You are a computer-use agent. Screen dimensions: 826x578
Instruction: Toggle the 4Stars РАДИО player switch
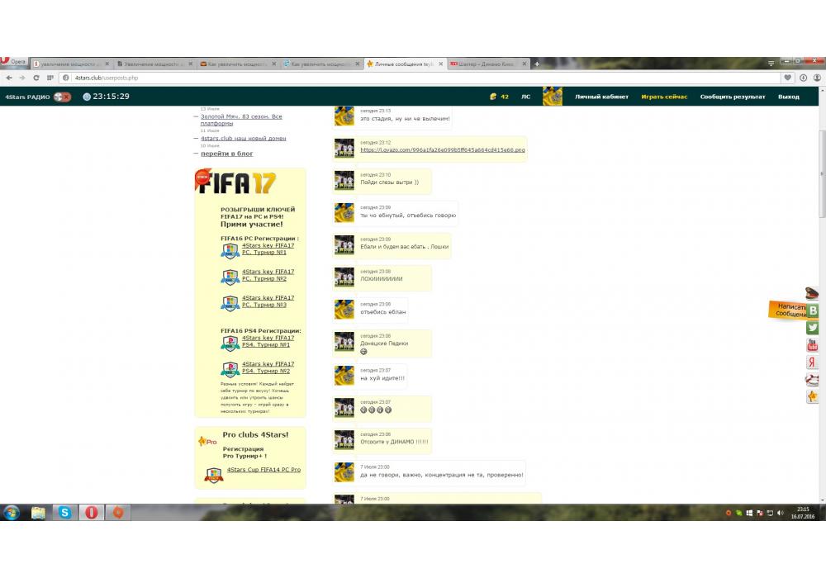tap(63, 97)
